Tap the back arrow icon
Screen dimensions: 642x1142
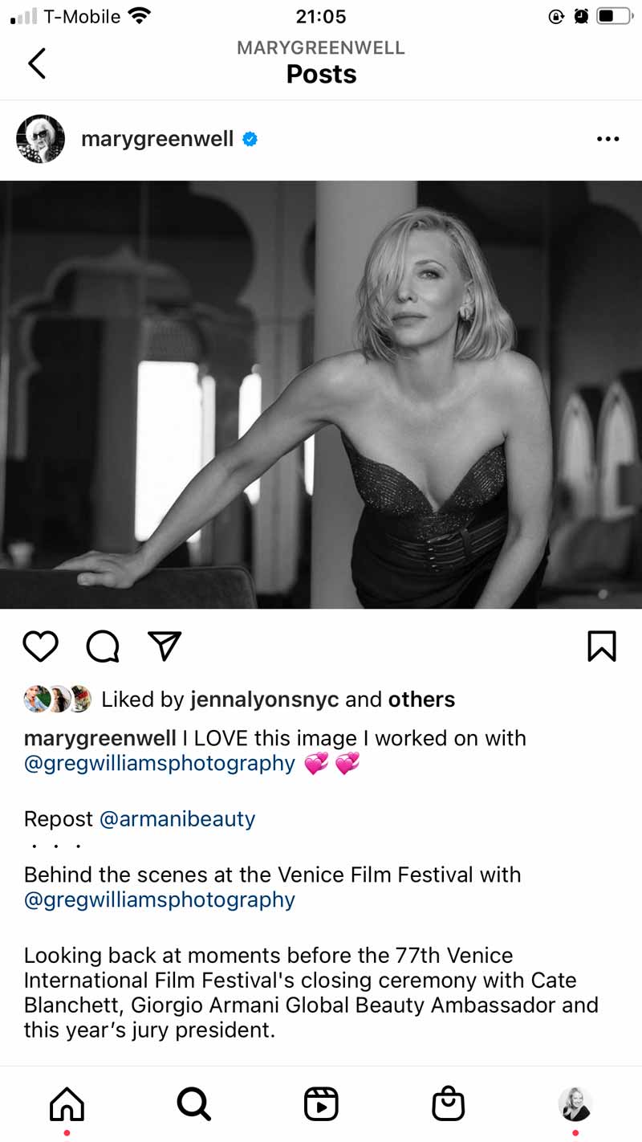[37, 63]
